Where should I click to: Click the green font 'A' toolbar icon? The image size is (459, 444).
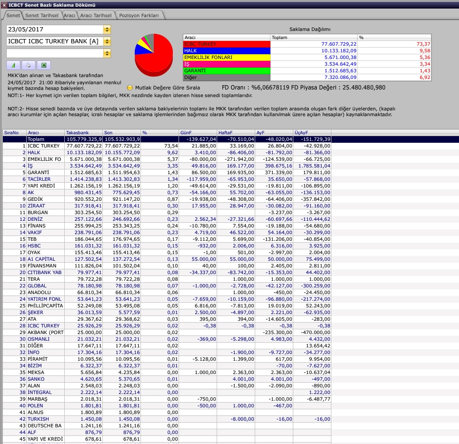pyautogui.click(x=13, y=65)
